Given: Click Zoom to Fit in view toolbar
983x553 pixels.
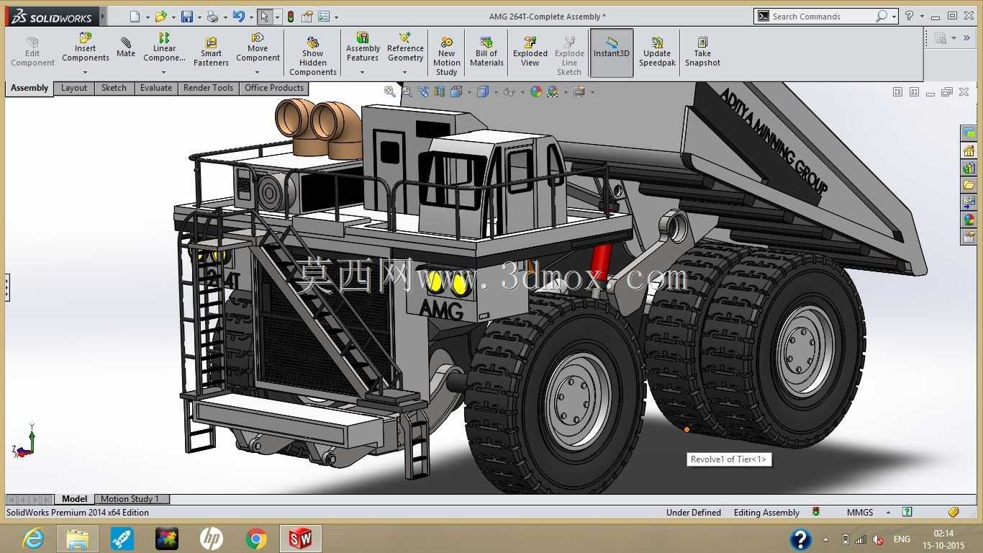Looking at the screenshot, I should tap(389, 91).
